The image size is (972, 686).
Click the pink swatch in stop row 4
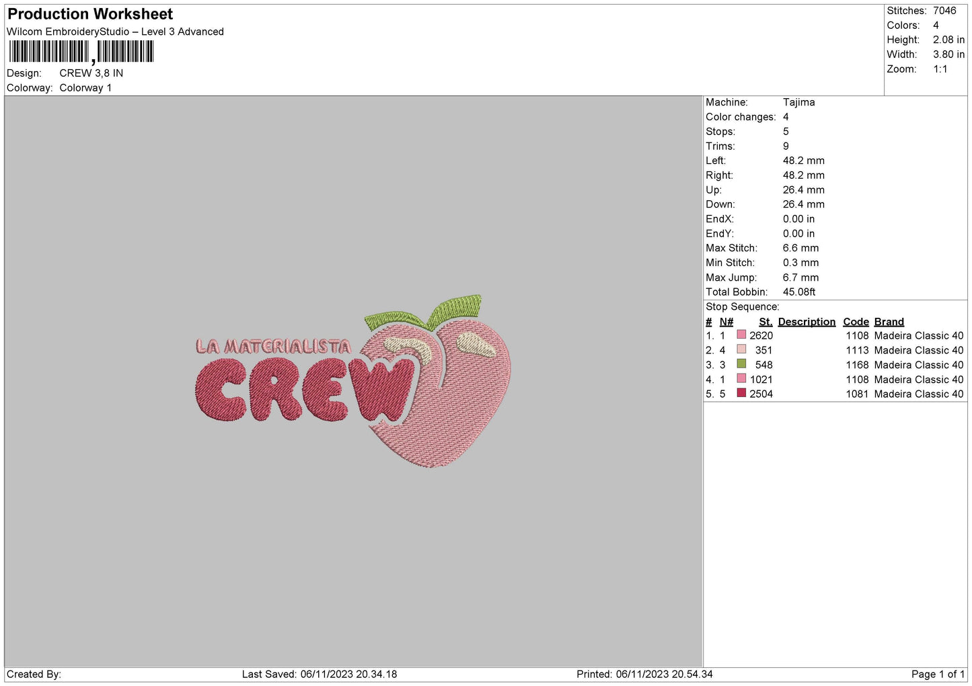click(x=741, y=379)
